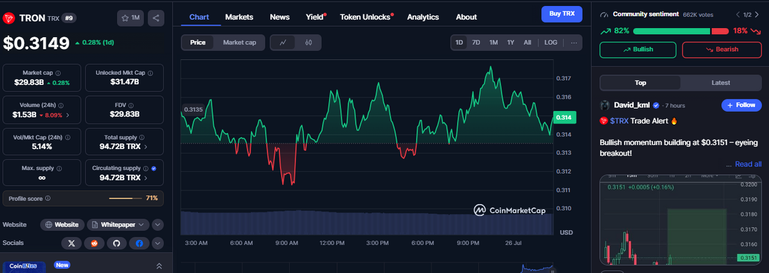The height and width of the screenshot is (273, 769).
Task: Expand Volume (24h) details arrow
Action: point(67,115)
